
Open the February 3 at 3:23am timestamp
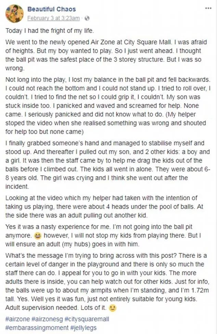pyautogui.click(x=53, y=18)
